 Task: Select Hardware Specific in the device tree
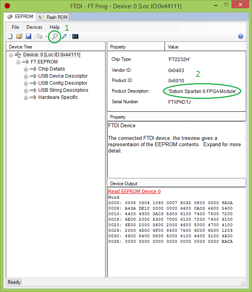point(58,97)
